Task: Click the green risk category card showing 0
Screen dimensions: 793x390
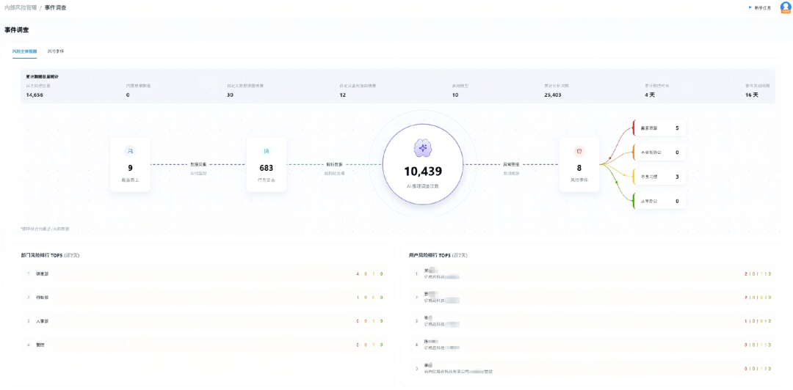Action: click(x=659, y=201)
